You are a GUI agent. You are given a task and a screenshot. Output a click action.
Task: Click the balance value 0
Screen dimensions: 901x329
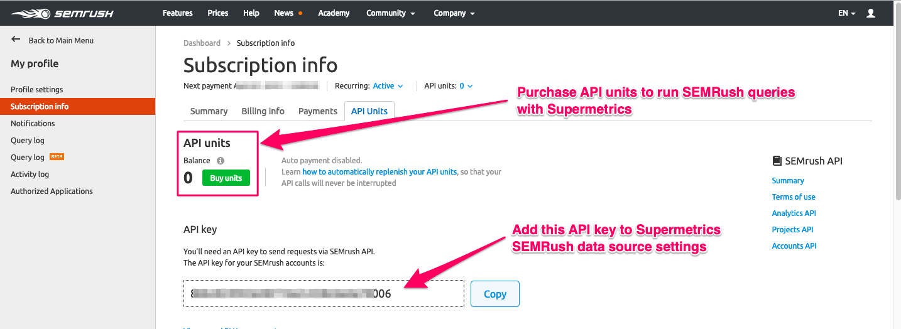(x=188, y=178)
